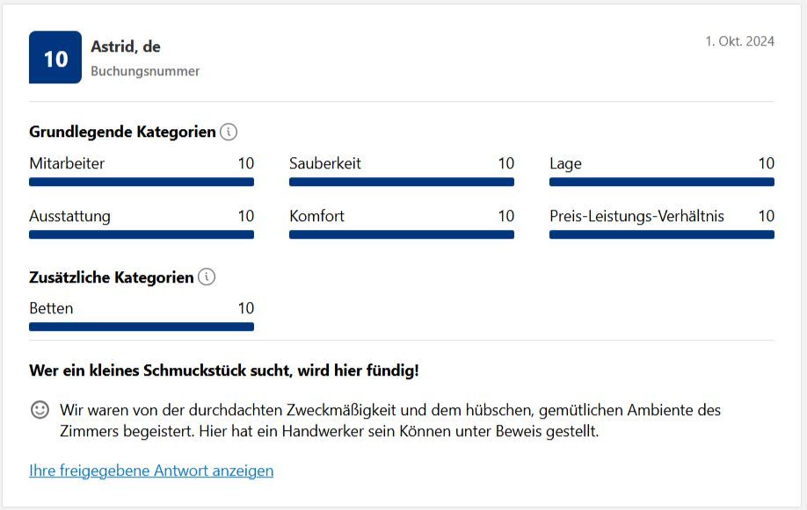Click the Zusätzliche Kategorien heading
The height and width of the screenshot is (510, 807).
[x=111, y=277]
